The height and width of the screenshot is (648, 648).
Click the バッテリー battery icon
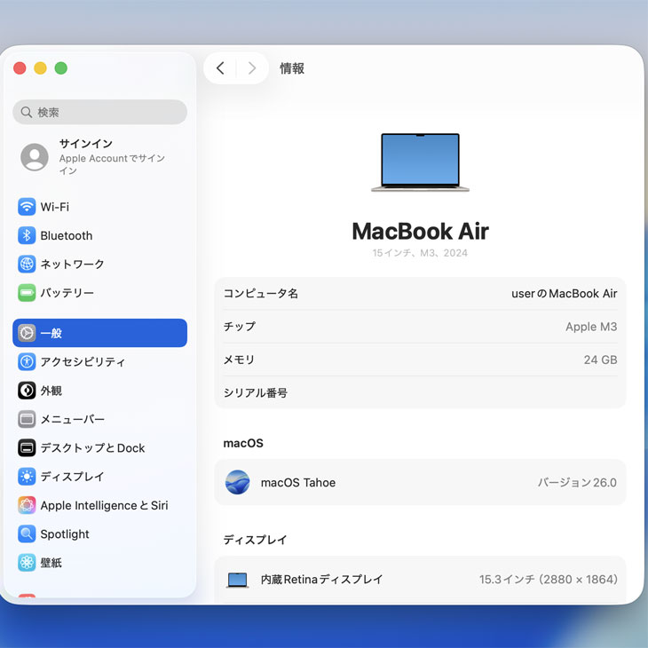(27, 293)
